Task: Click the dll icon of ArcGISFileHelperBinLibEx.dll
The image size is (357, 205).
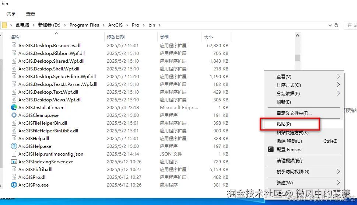Action: point(14,131)
